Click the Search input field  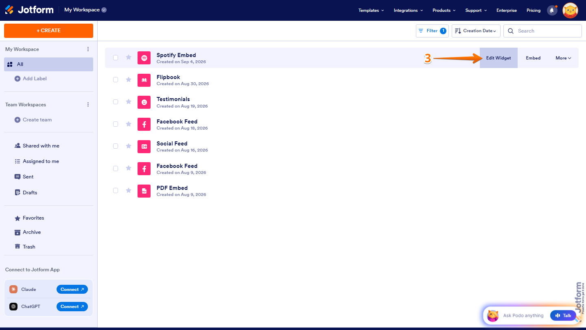pos(542,31)
